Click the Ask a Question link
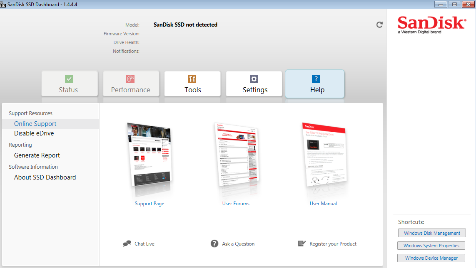This screenshot has width=476, height=268. coord(238,244)
